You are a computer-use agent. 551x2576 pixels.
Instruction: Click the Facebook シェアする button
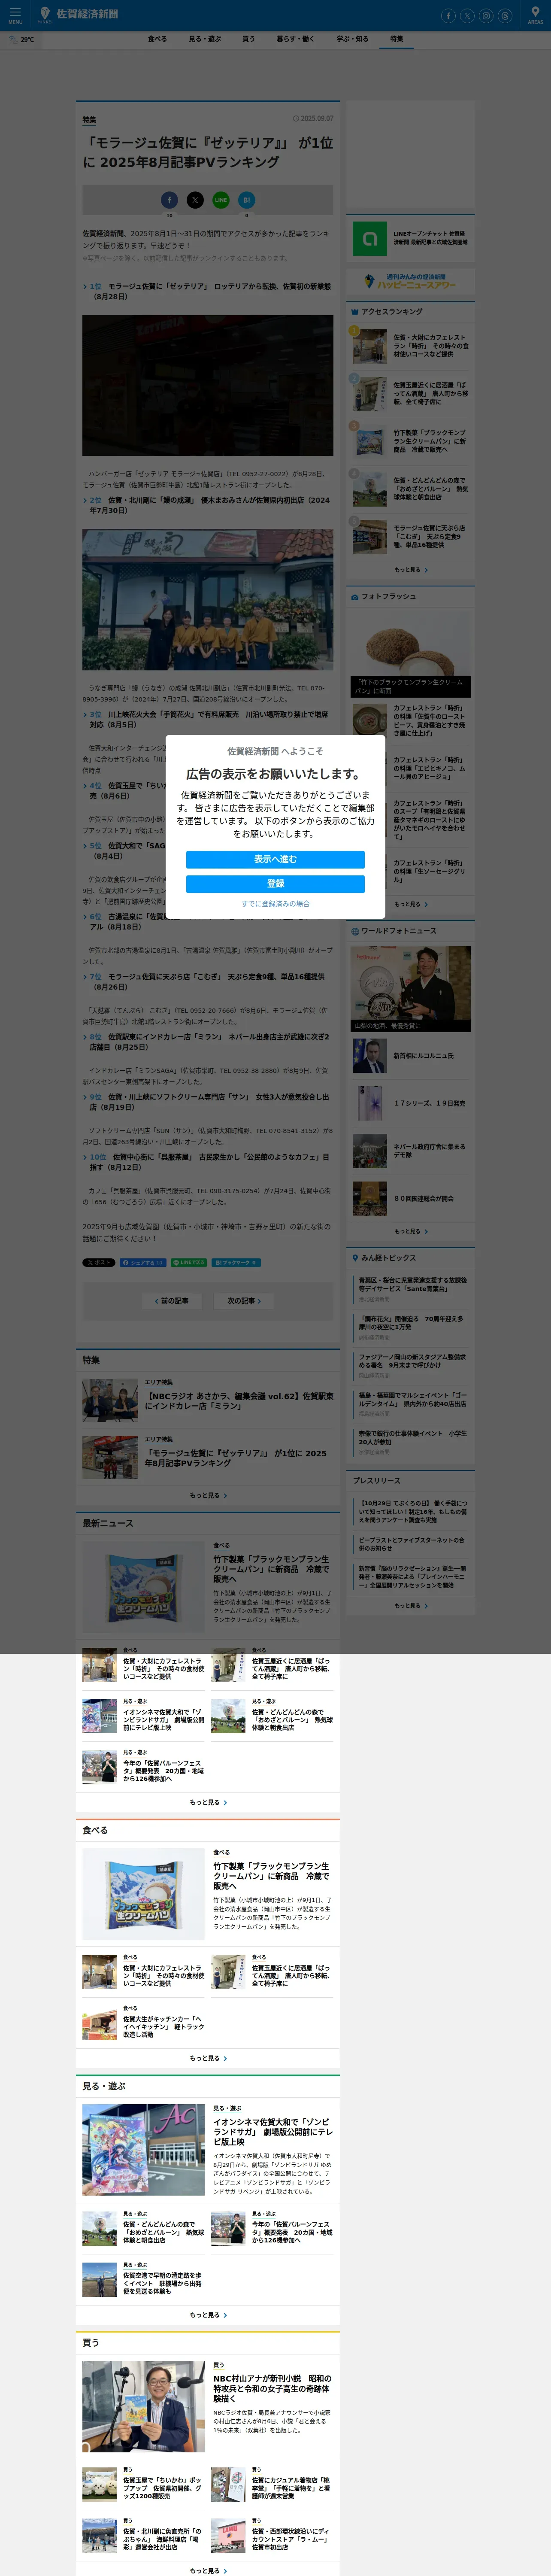point(143,1263)
